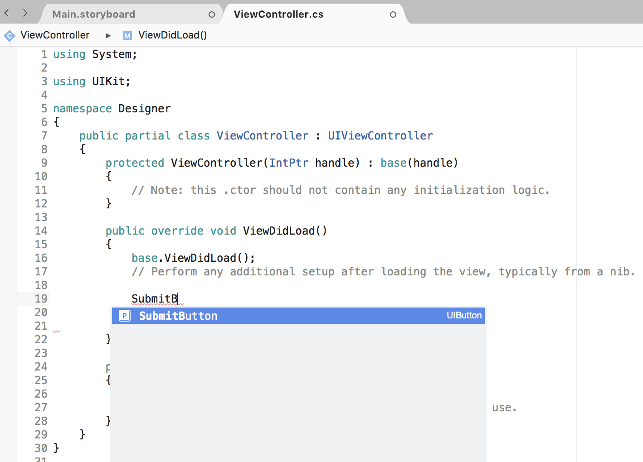Go forward with the right navigation arrow
The image size is (643, 462).
(25, 13)
